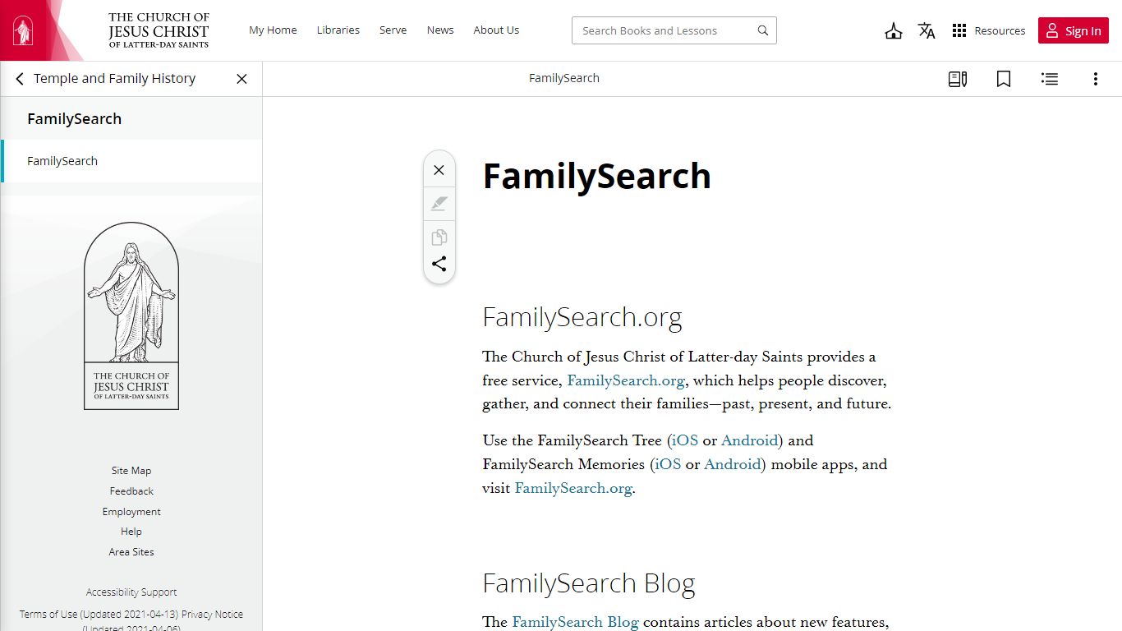Open Android link for FamilySearch Tree
Viewport: 1122px width, 631px height.
pyautogui.click(x=749, y=441)
